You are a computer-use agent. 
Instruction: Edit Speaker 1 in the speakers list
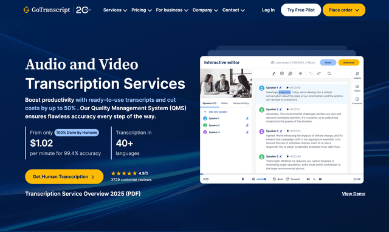(247, 119)
